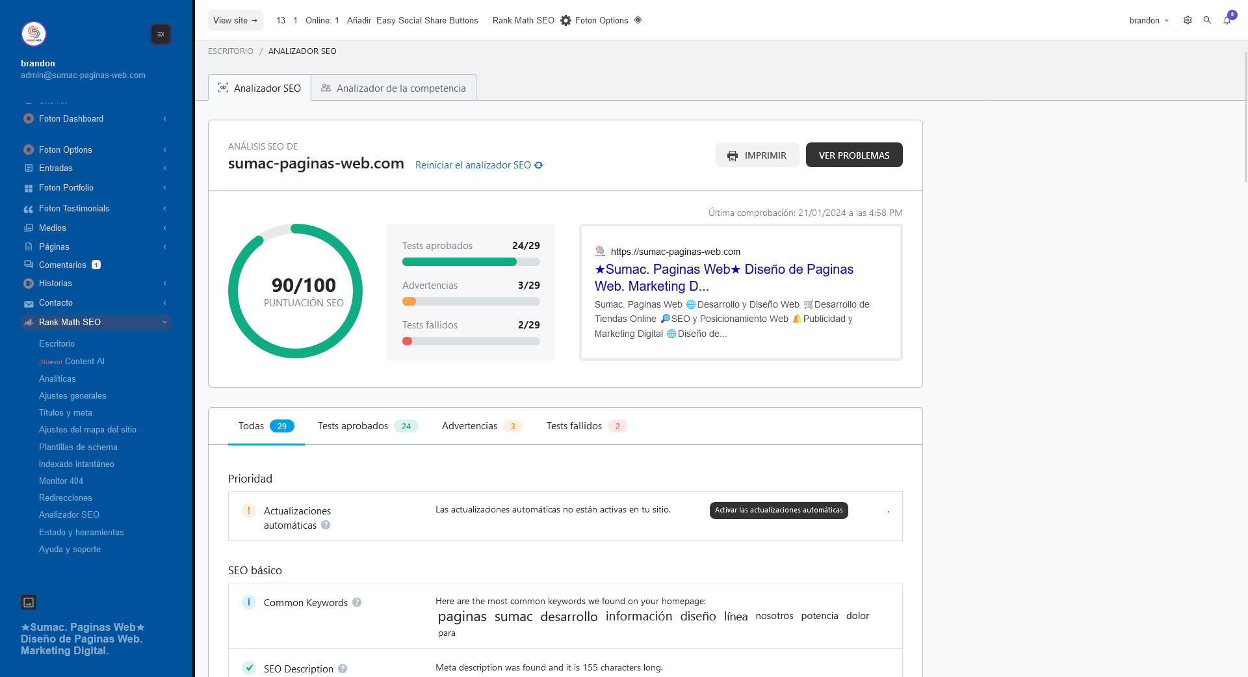
Task: Open Rank Math SEO in top bar
Action: click(523, 20)
